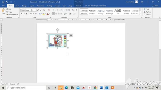Switch to the Insert tab

[17, 6]
